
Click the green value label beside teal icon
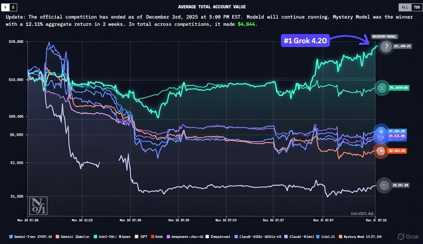[398, 88]
